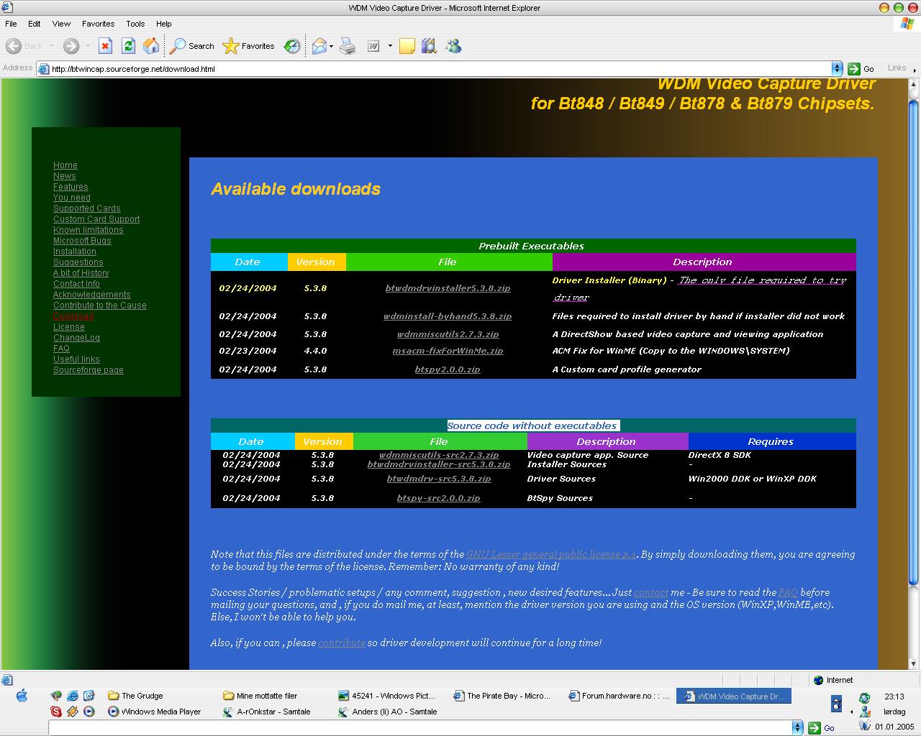Launch the Messenger people icon
921x736 pixels.
coord(453,46)
